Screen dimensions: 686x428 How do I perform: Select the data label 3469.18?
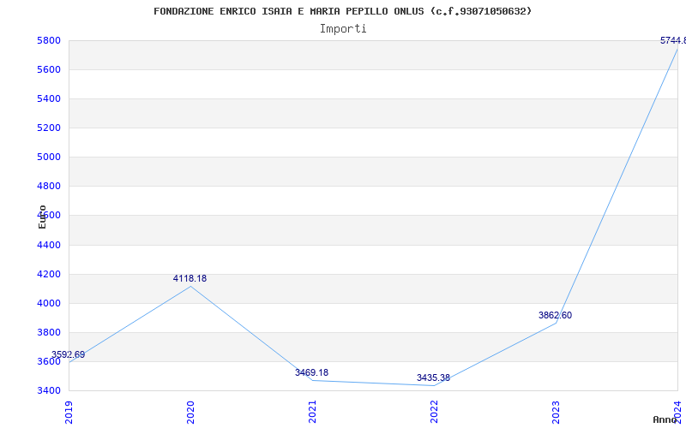pos(311,372)
